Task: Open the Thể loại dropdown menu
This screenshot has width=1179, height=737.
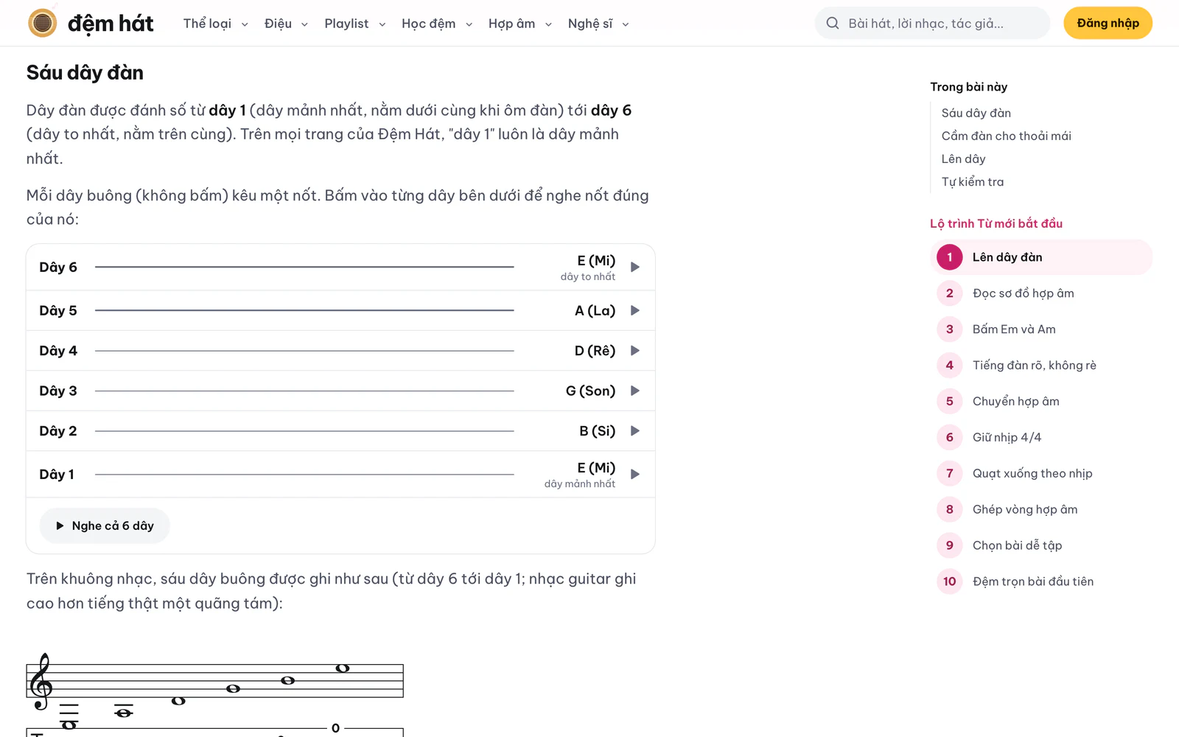Action: (215, 24)
